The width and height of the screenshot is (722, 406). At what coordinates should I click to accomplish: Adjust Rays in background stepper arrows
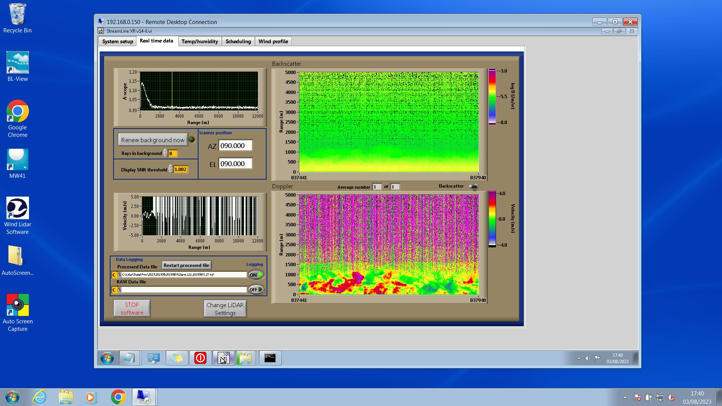coord(165,153)
